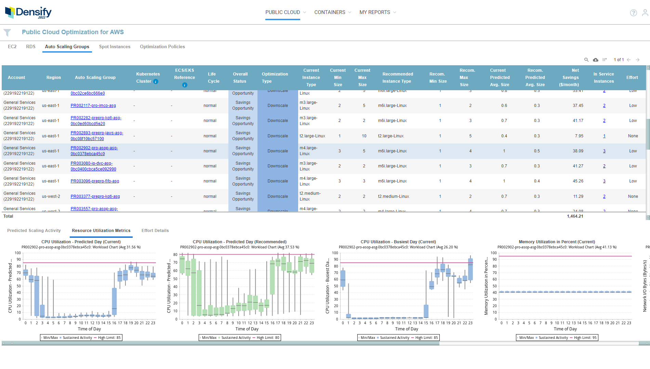Click the info icon beside Kubernetes Cluster header
This screenshot has height=369, width=650.
(x=156, y=82)
